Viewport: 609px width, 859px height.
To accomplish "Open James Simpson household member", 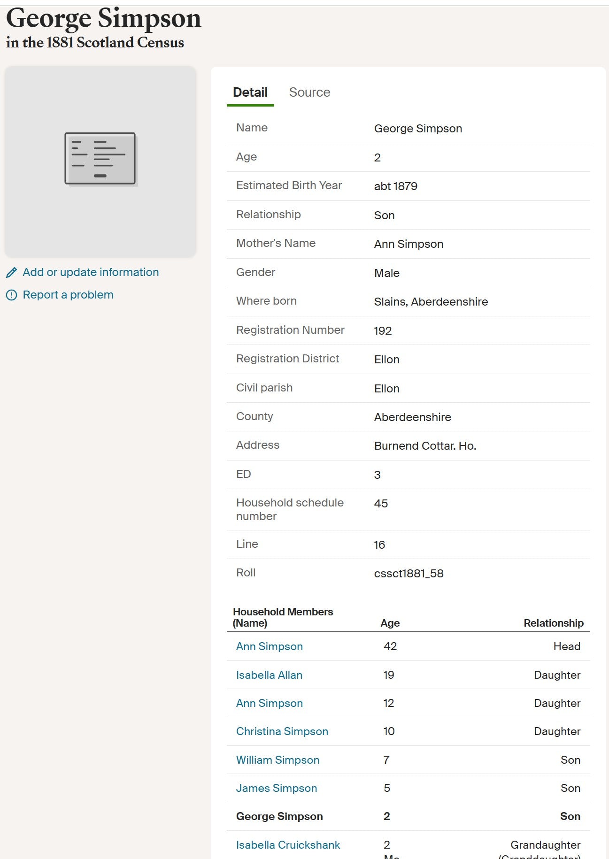I will tap(276, 788).
